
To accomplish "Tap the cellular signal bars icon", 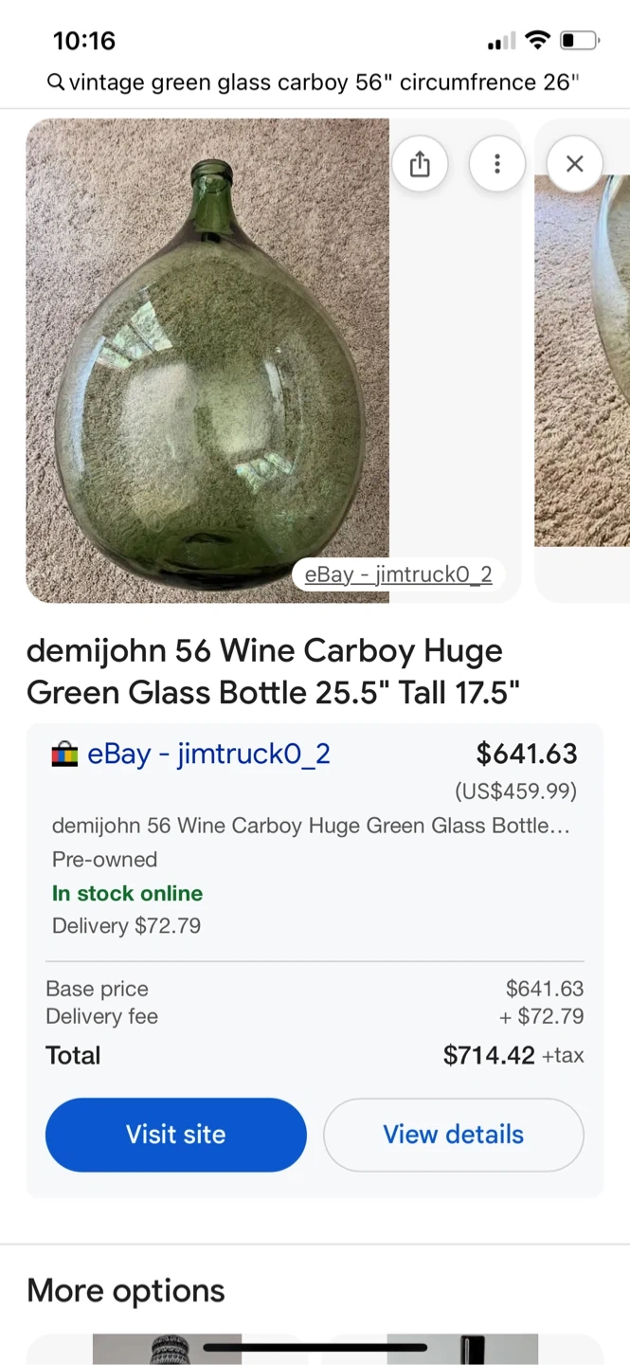I will pyautogui.click(x=501, y=42).
